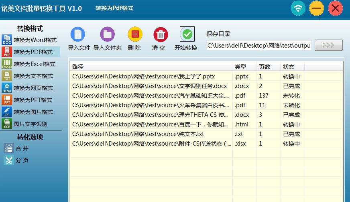Viewport: 350px width, 202px height.
Task: Click the 状态 status column header
Action: coord(292,66)
